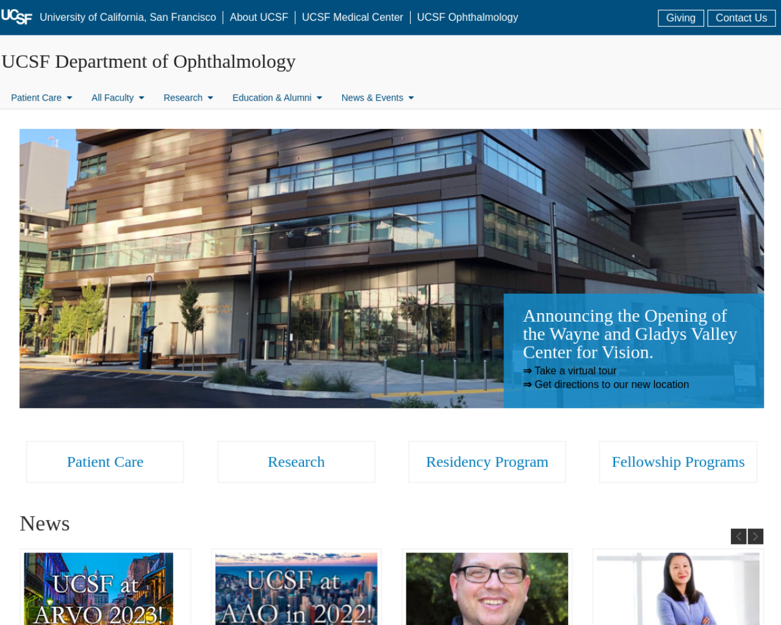Open University of California, San Francisco link
Screen dimensions: 781x625
[x=128, y=17]
